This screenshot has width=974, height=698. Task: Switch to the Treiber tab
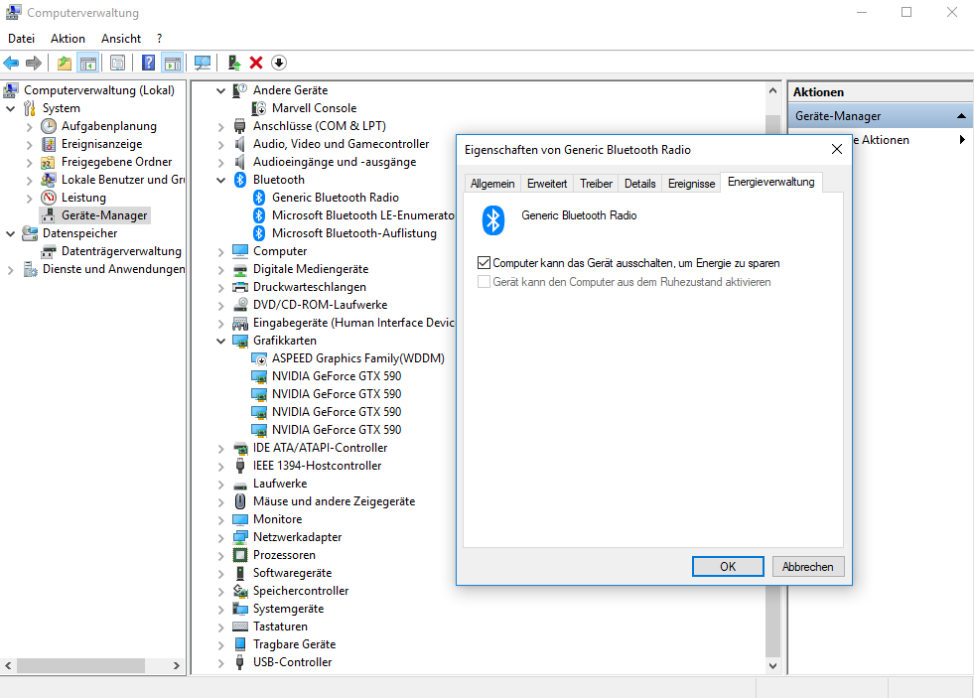point(596,184)
